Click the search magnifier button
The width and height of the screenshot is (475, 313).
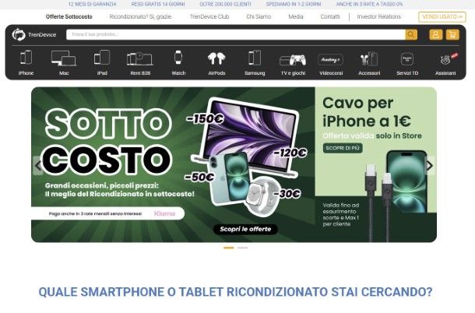coord(411,34)
